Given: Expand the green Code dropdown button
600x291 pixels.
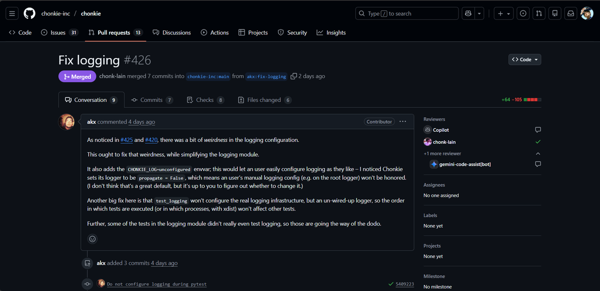Looking at the screenshot, I should 525,59.
